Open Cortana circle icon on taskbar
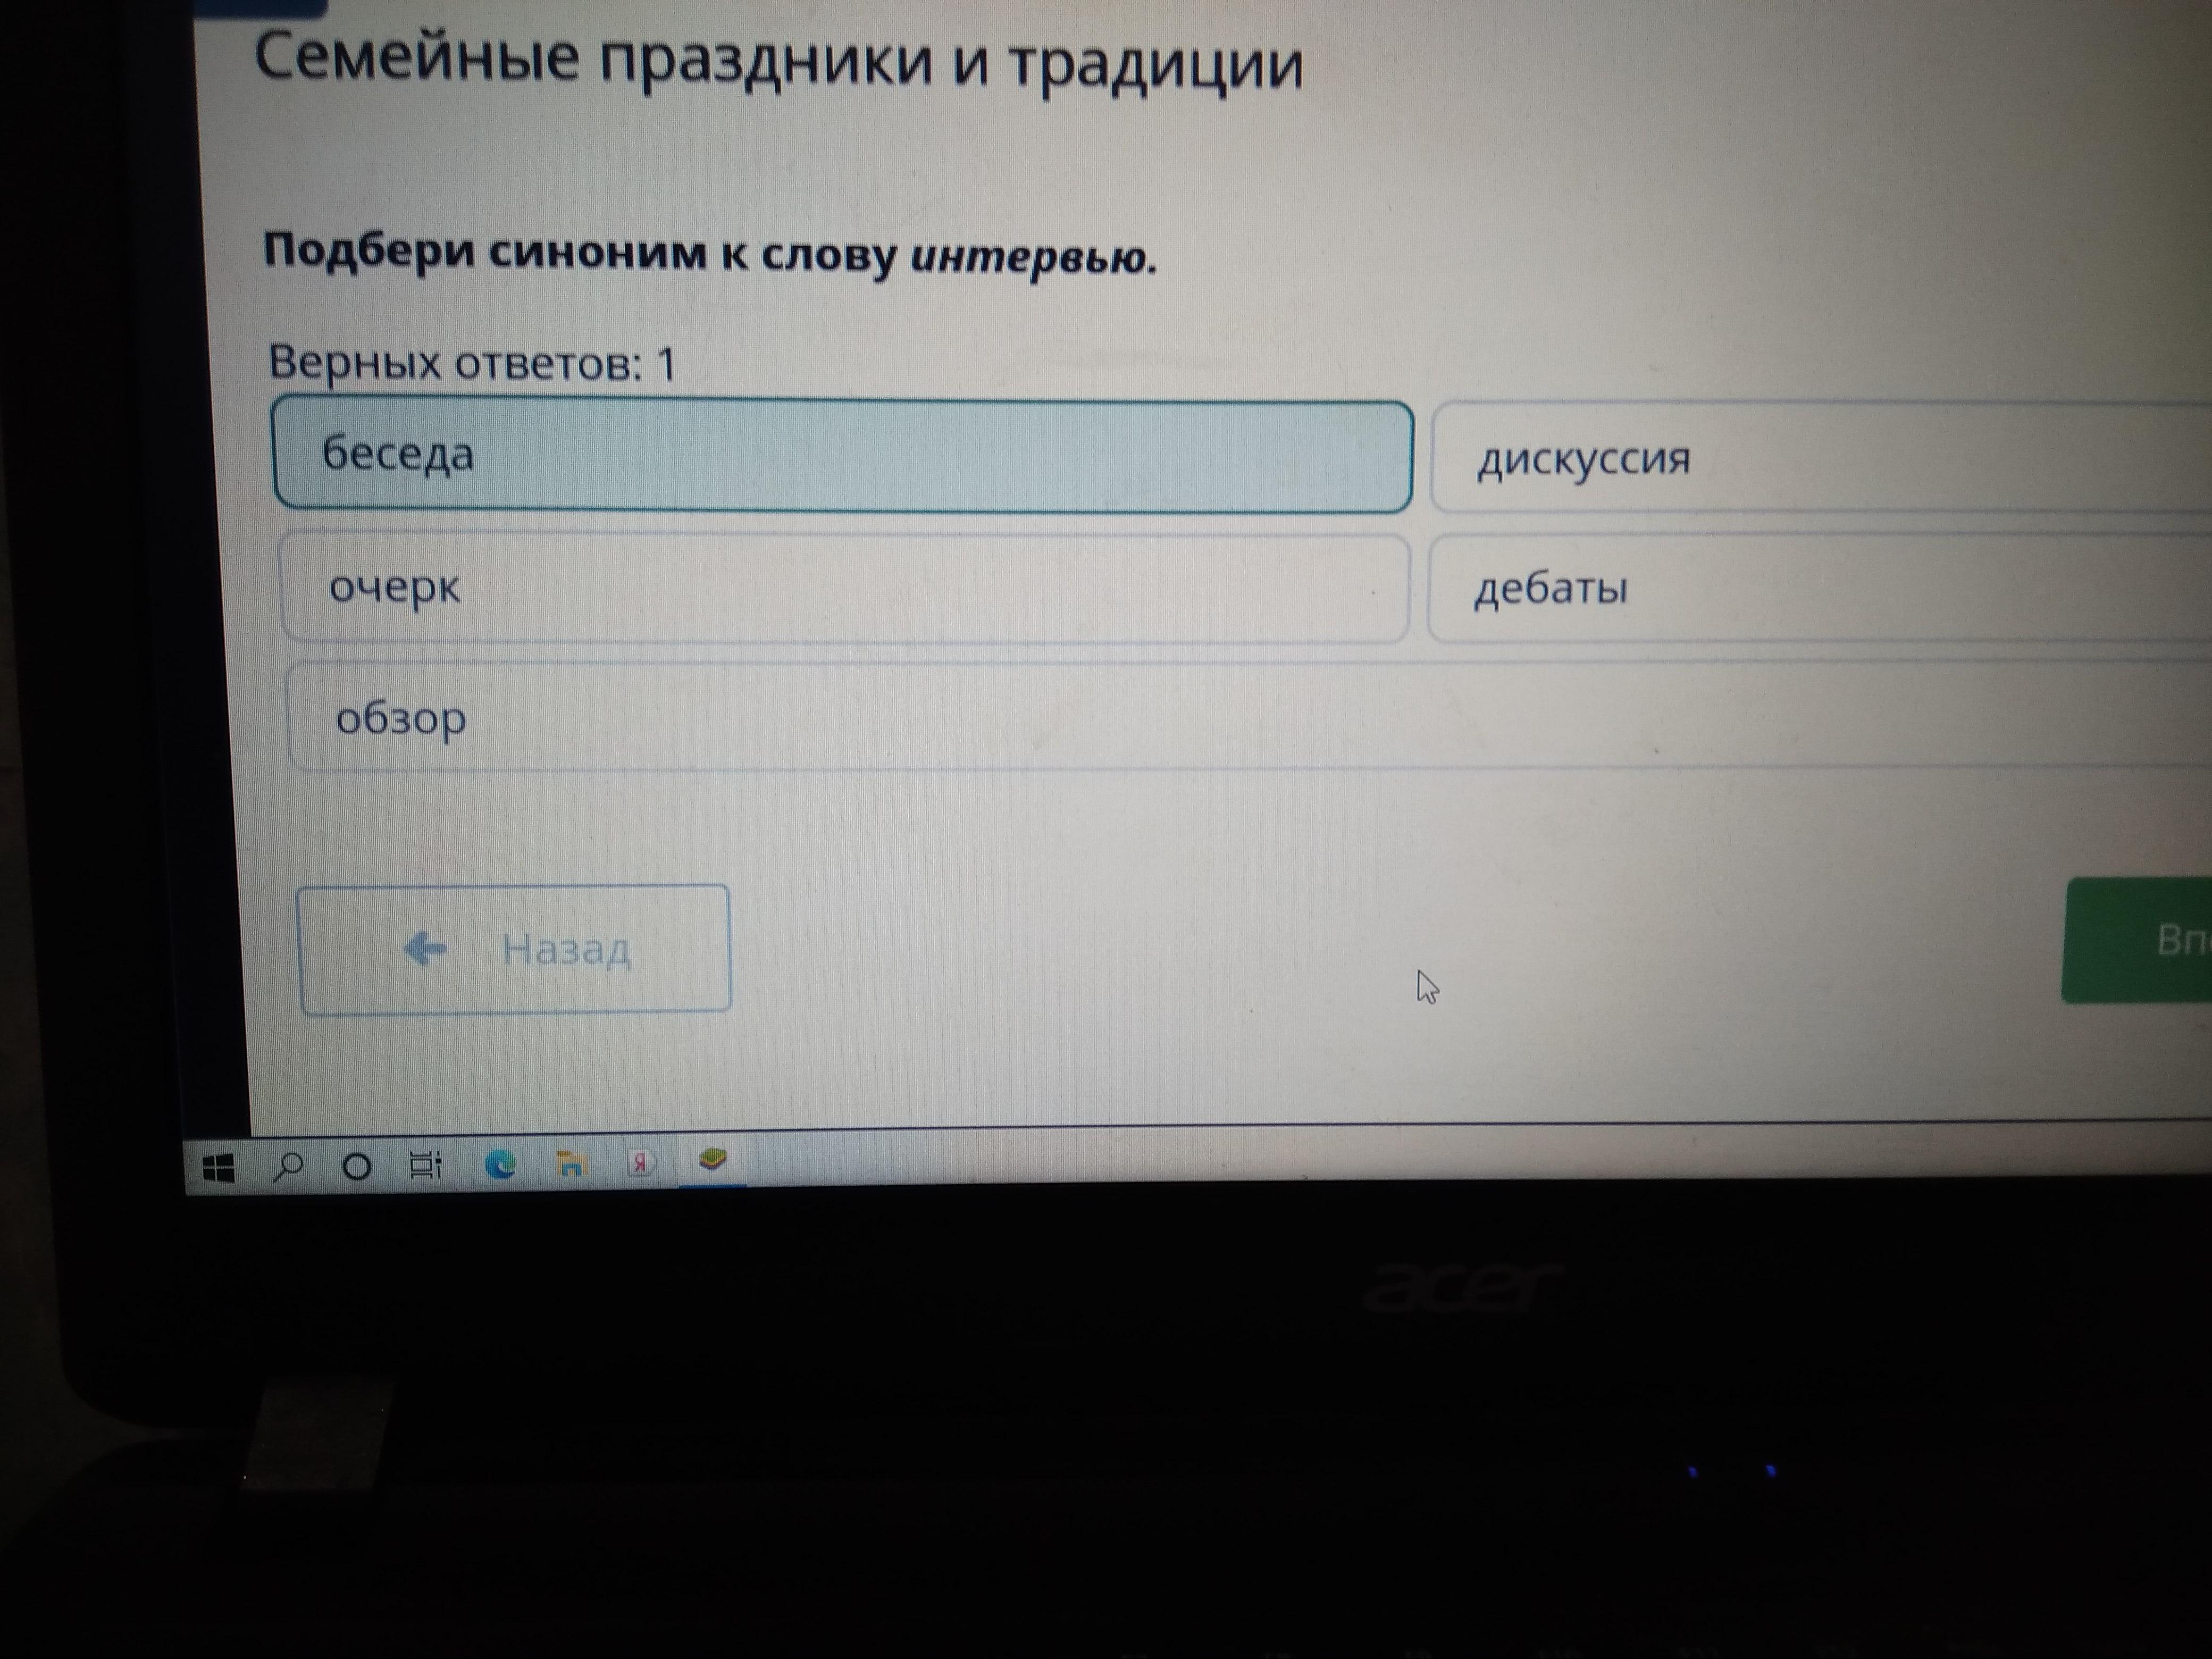Viewport: 2212px width, 1659px height. point(357,1166)
